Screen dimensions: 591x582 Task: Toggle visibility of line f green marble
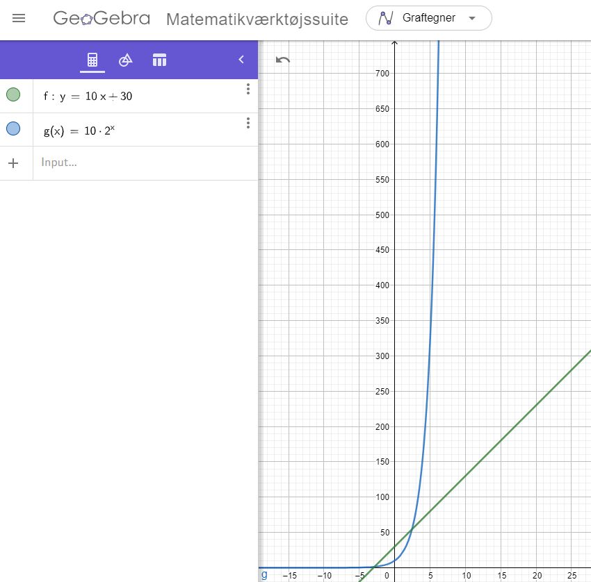13,94
